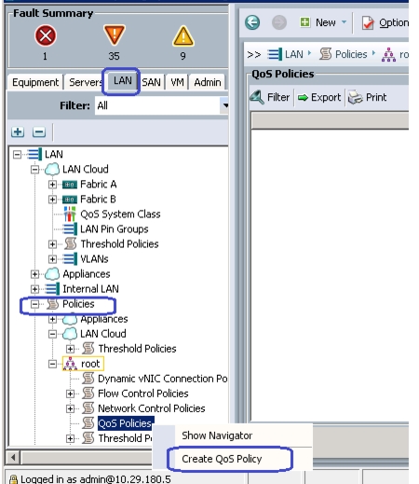Click the expand-all plus icon
Viewport: 419px width, 484px height.
pyautogui.click(x=18, y=132)
